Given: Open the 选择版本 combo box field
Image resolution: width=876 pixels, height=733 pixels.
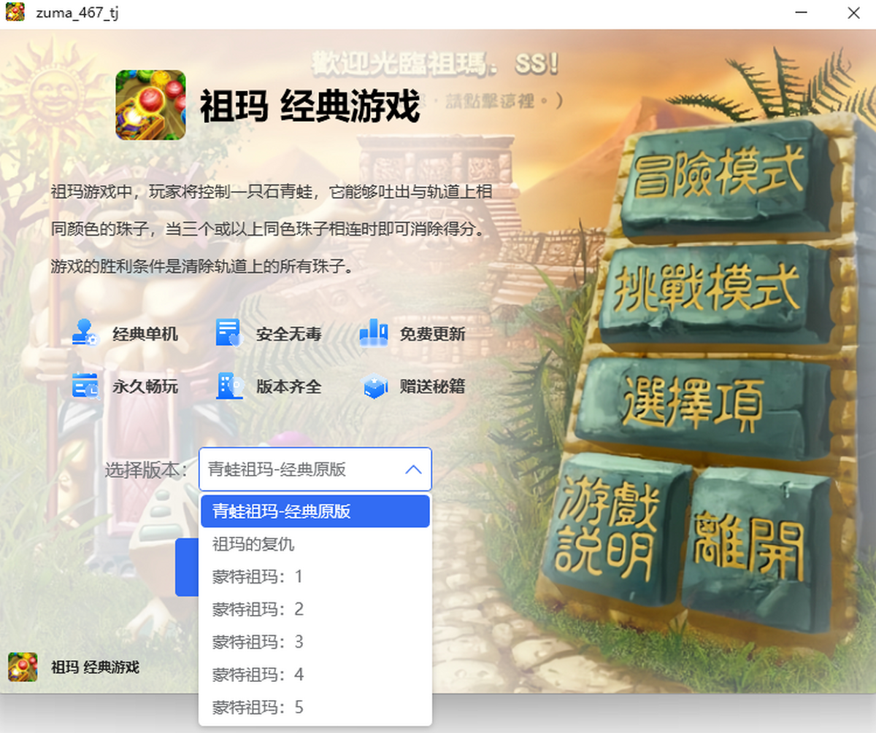Looking at the screenshot, I should (315, 469).
